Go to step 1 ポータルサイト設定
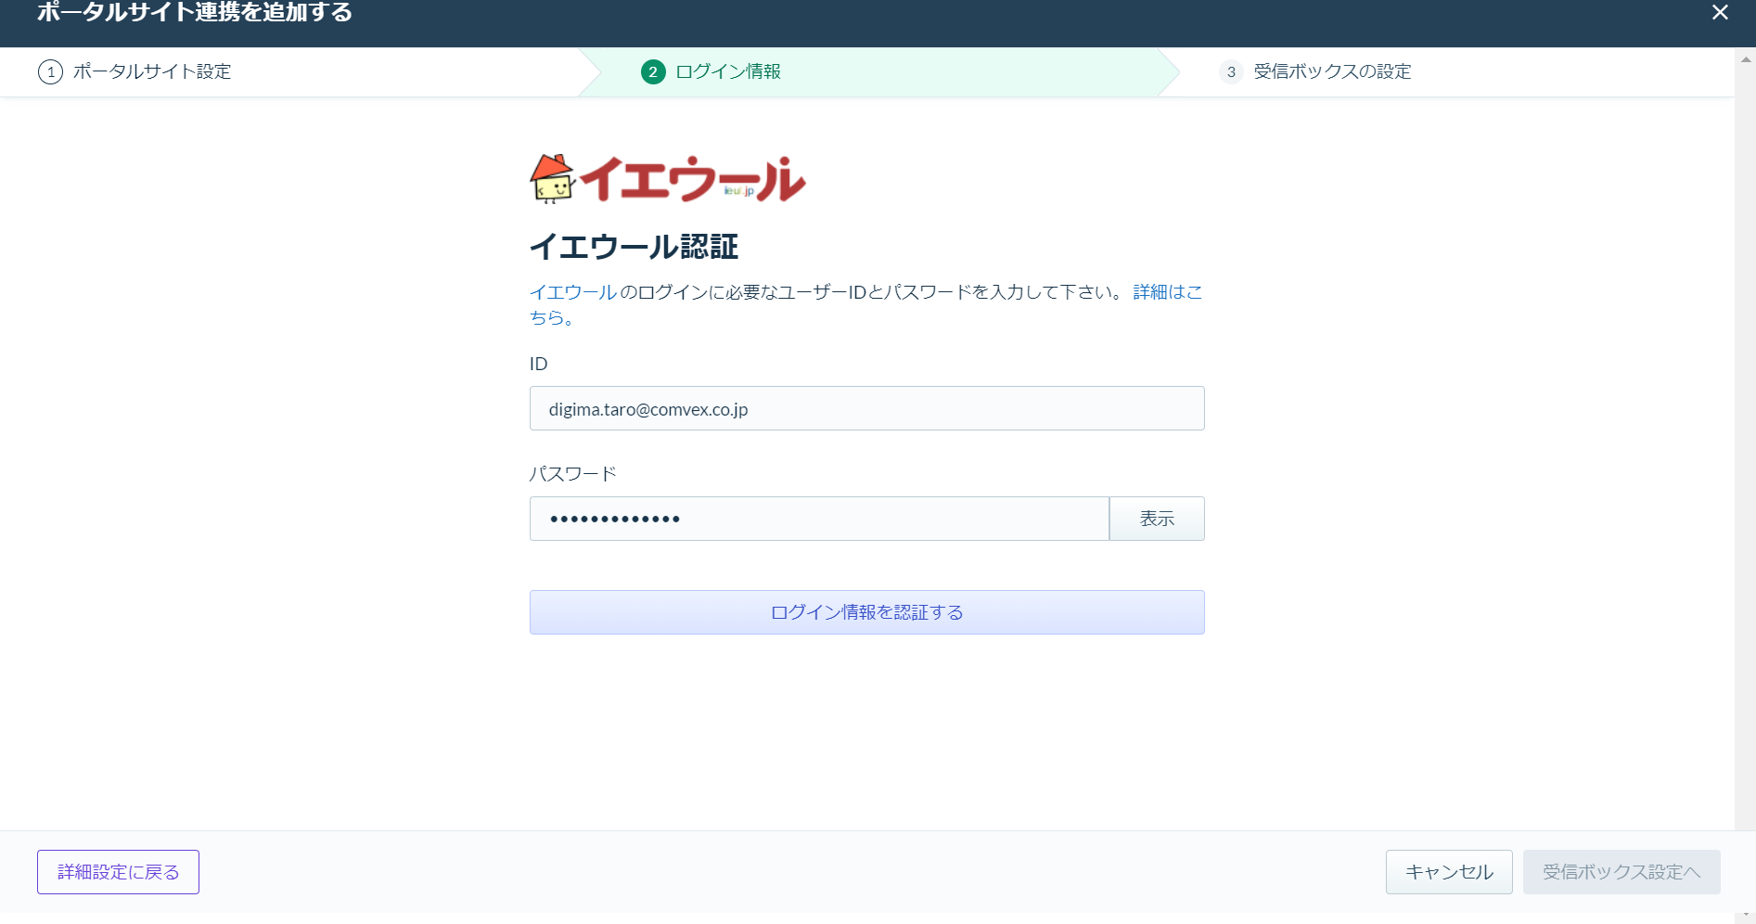The image size is (1756, 924). point(135,71)
